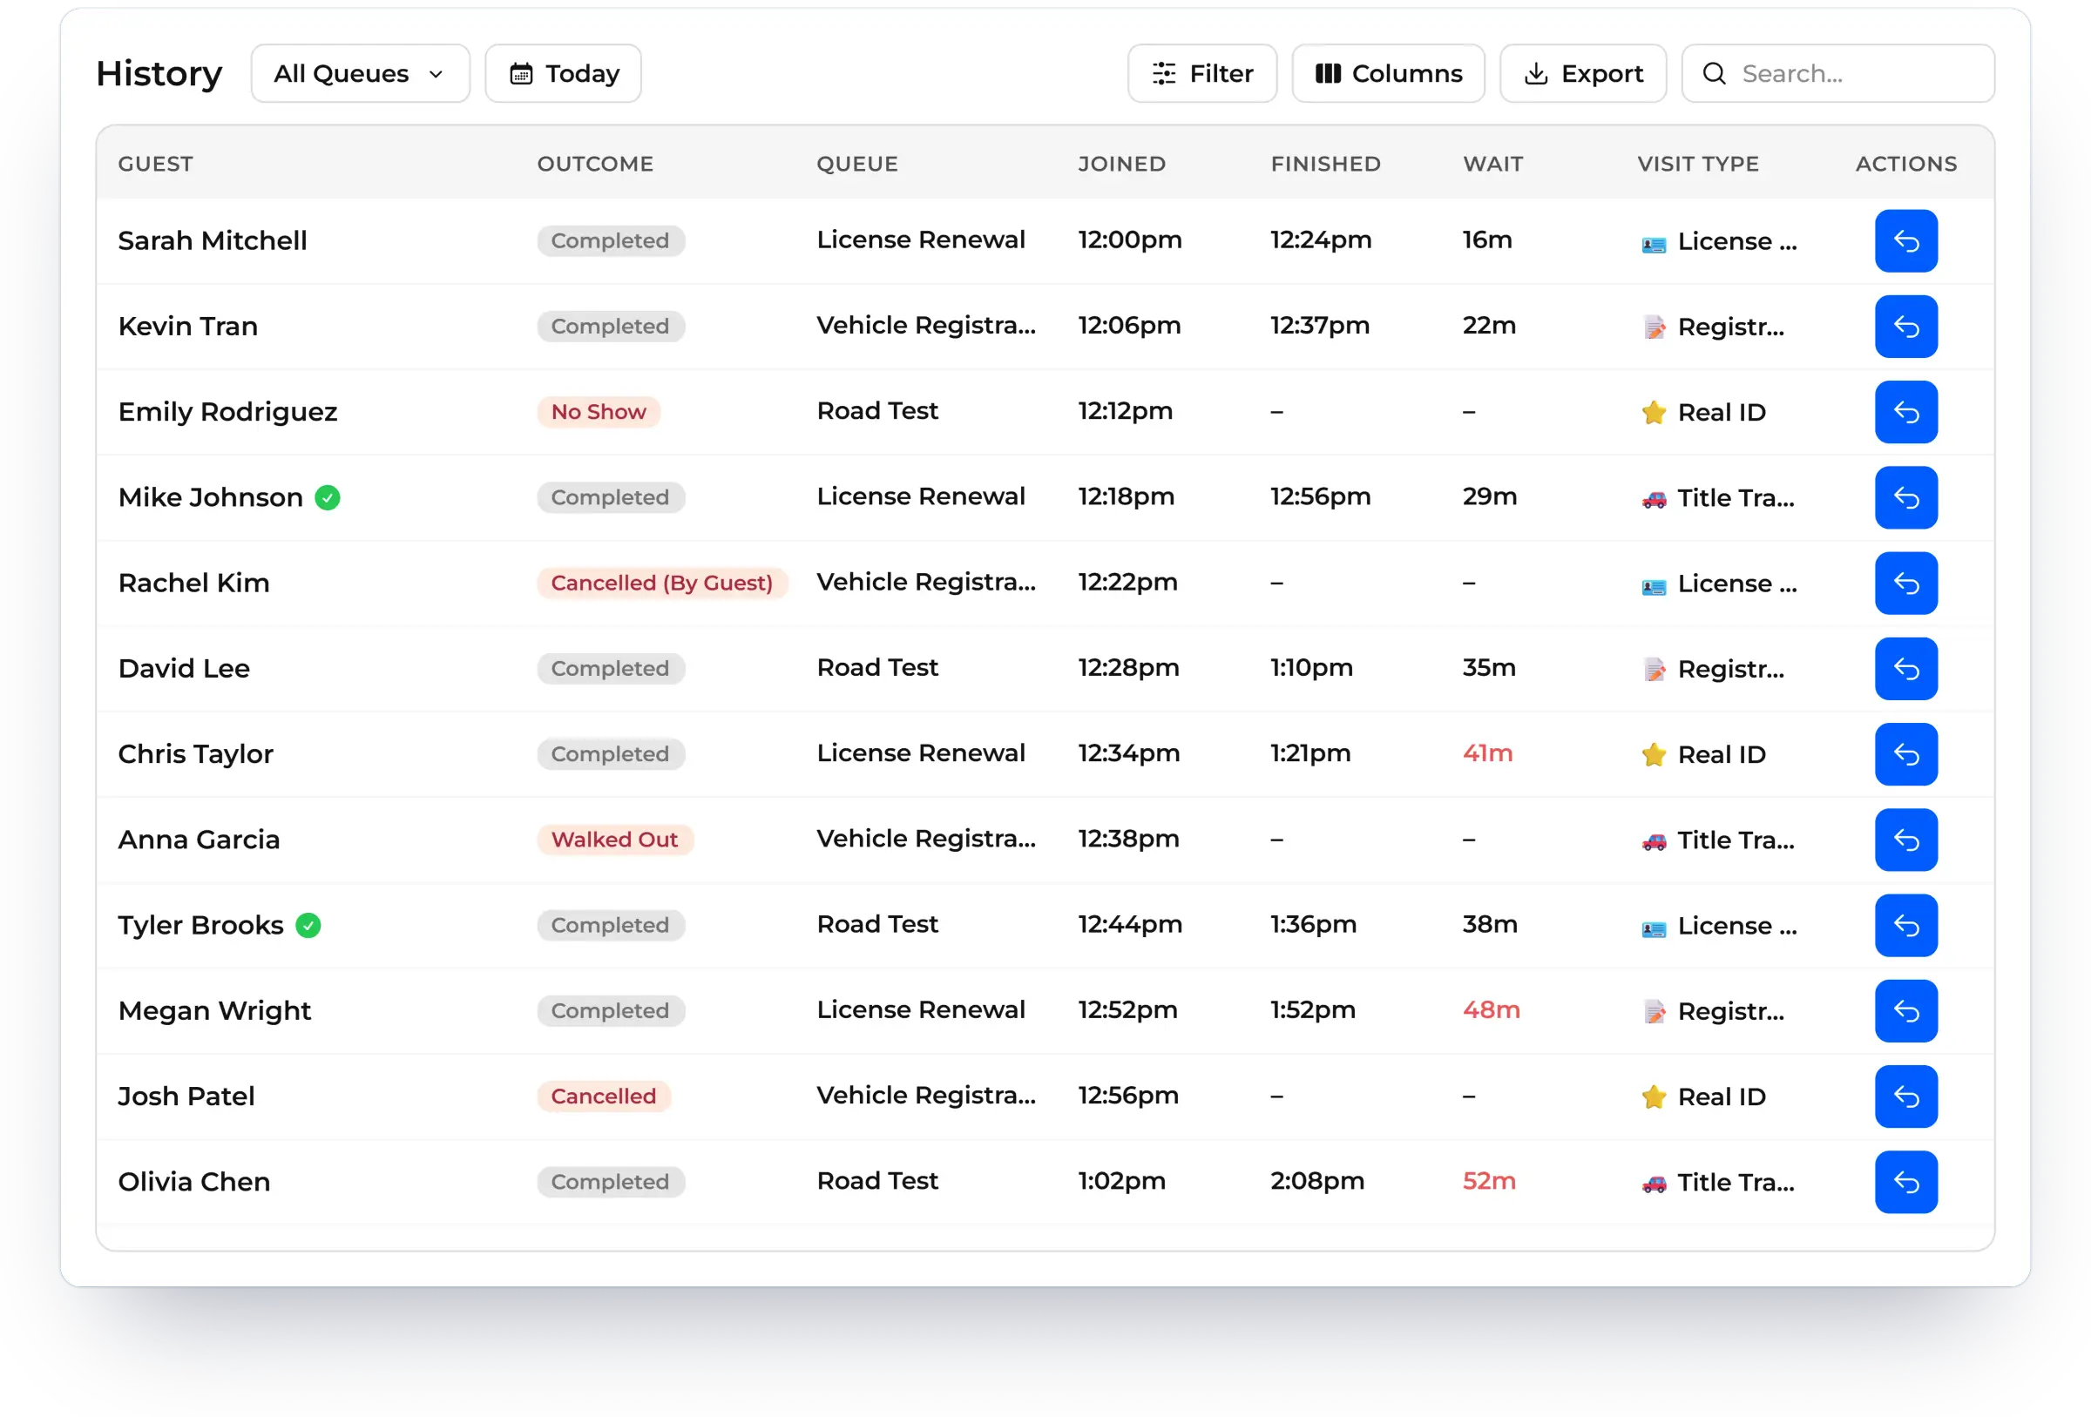
Task: Click the Cancelled (By Guest) outcome badge
Action: click(662, 582)
